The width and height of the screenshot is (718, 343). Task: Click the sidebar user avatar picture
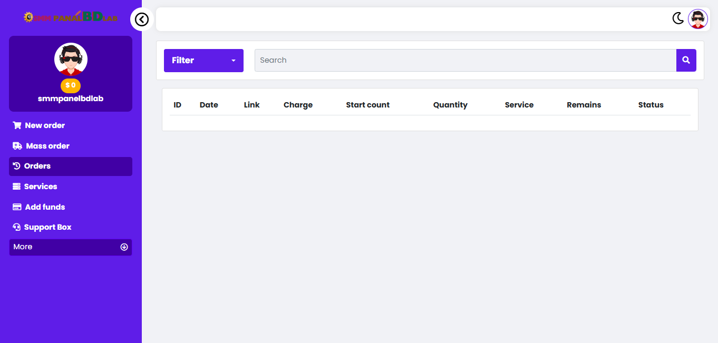point(71,59)
